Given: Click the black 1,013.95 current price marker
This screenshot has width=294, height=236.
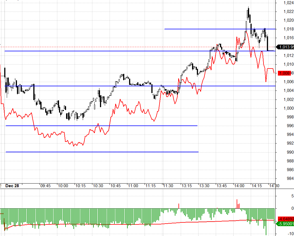Looking at the screenshot, I should (x=285, y=47).
